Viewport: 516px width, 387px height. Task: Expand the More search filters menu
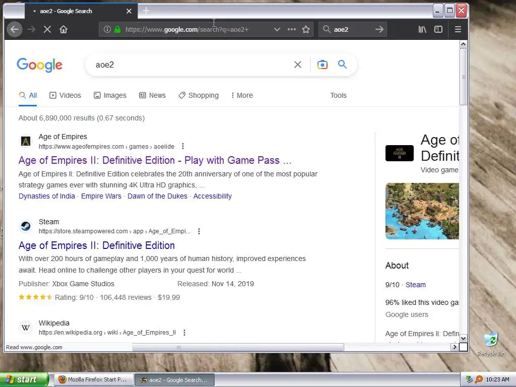tap(242, 95)
